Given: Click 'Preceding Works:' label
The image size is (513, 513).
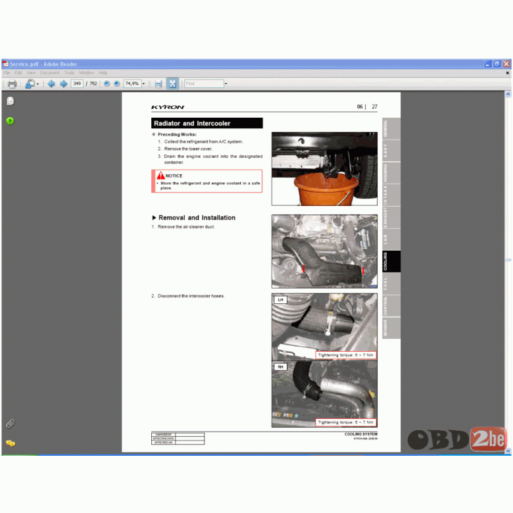Looking at the screenshot, I should 177,134.
